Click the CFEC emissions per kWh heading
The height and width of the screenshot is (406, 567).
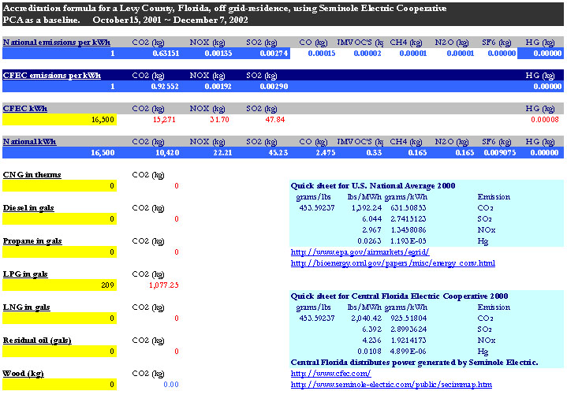[x=52, y=76]
